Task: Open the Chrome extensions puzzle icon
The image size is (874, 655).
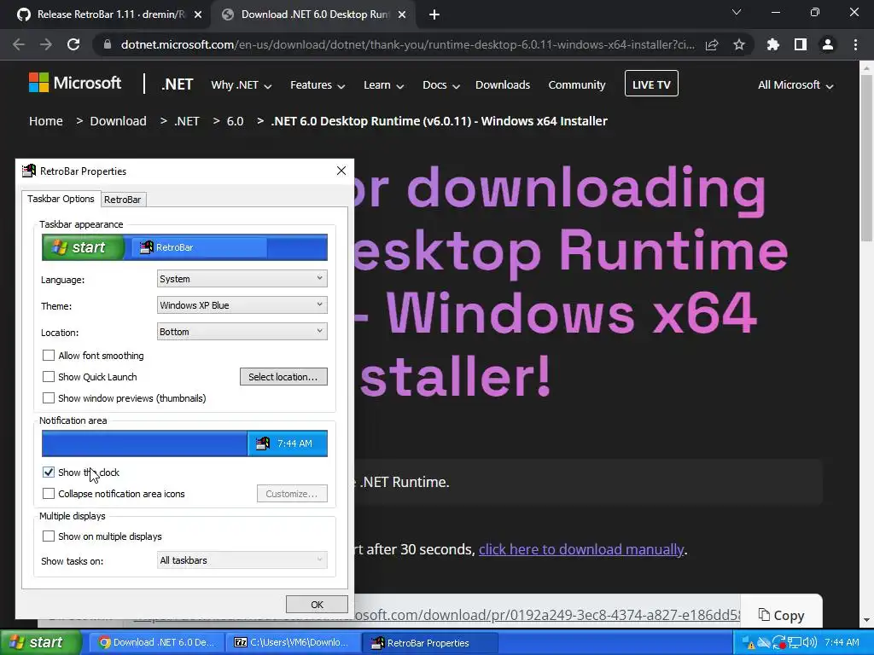Action: pos(773,44)
